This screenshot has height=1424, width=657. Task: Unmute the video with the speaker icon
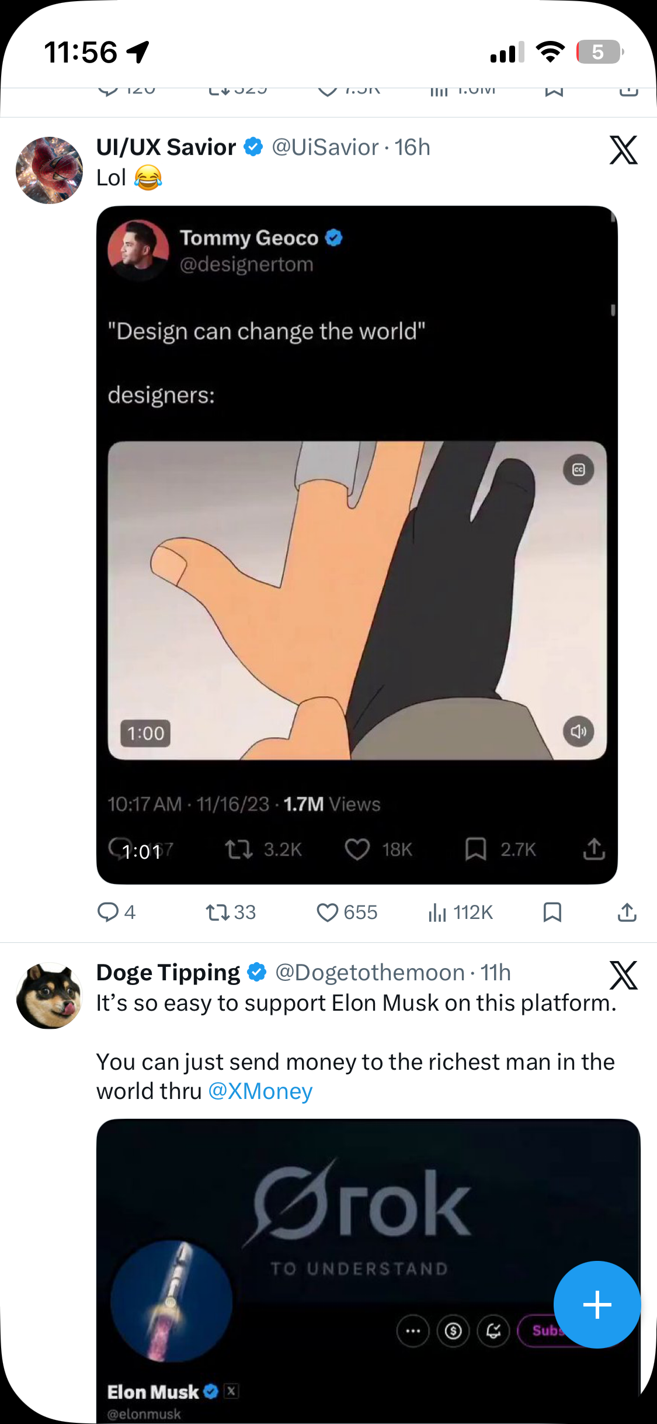[x=578, y=731]
